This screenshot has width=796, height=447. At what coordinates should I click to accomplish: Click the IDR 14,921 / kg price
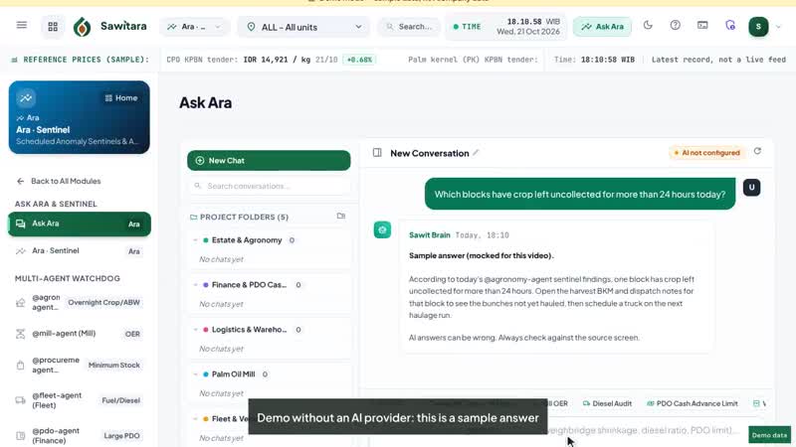[x=277, y=60]
